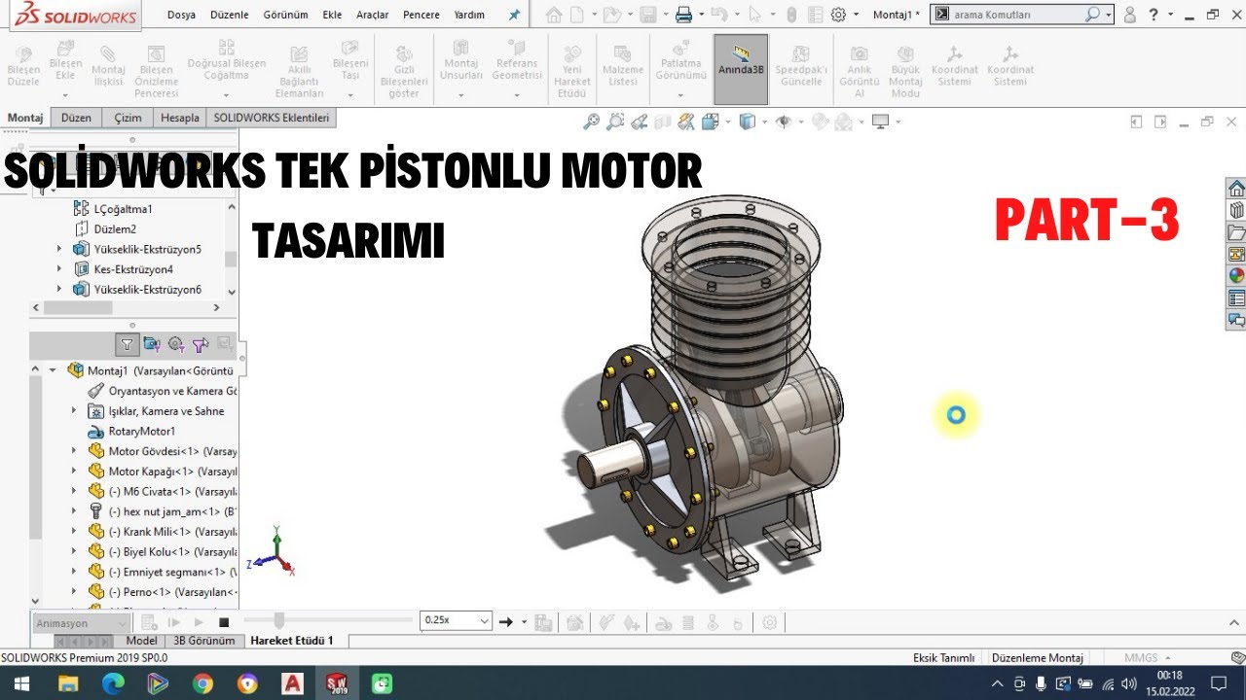Click the SOLIDWORKS Resources home icon in task pane
This screenshot has height=700, width=1246.
1236,189
